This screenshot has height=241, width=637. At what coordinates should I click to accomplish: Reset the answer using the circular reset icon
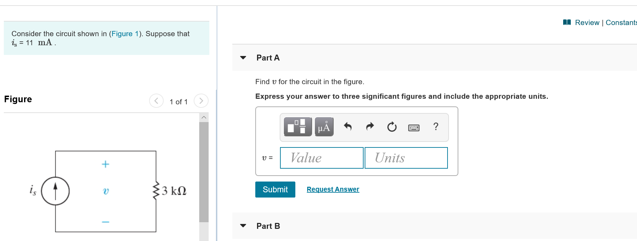pos(391,127)
